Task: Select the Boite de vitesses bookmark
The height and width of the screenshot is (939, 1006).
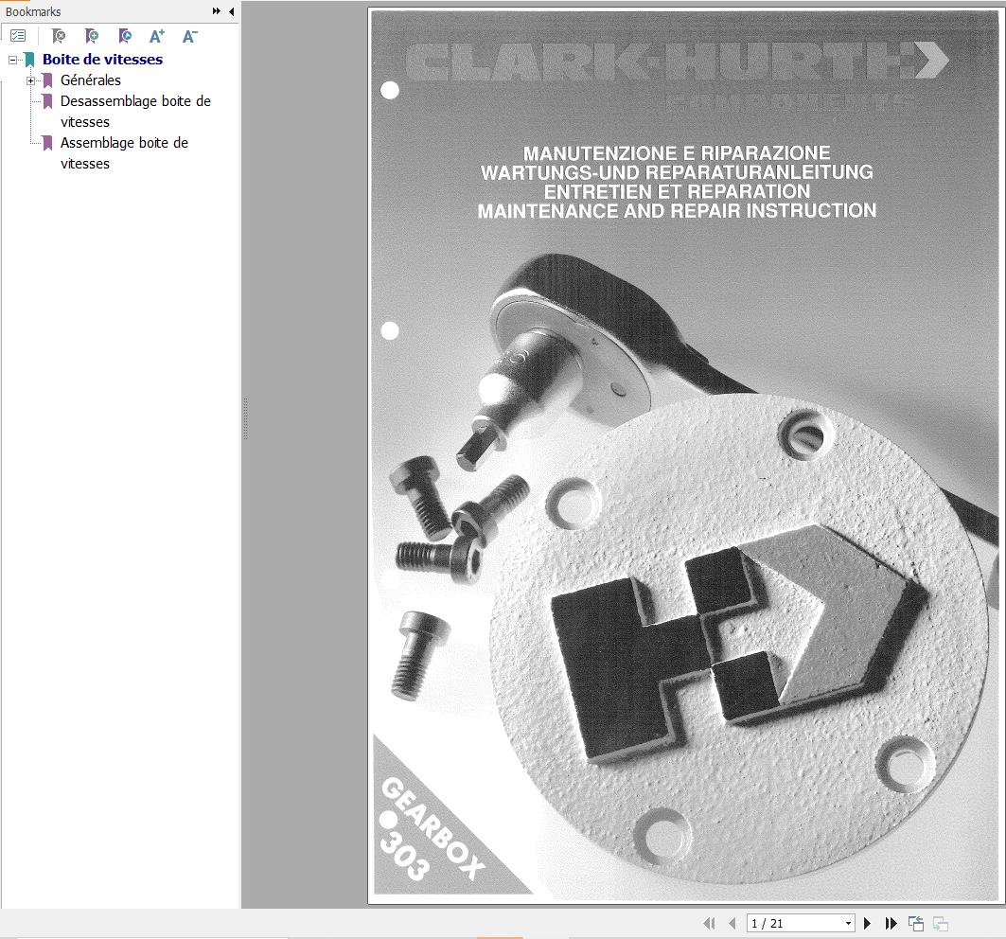Action: tap(102, 59)
